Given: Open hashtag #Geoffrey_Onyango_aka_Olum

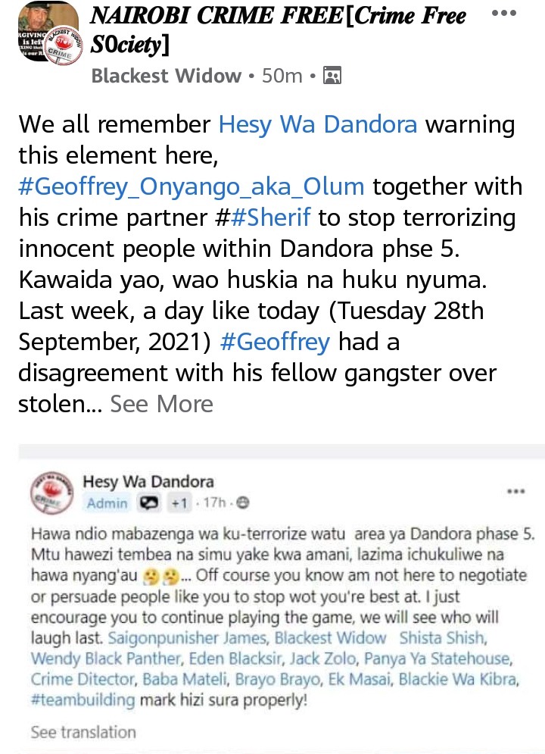Looking at the screenshot, I should tap(191, 186).
